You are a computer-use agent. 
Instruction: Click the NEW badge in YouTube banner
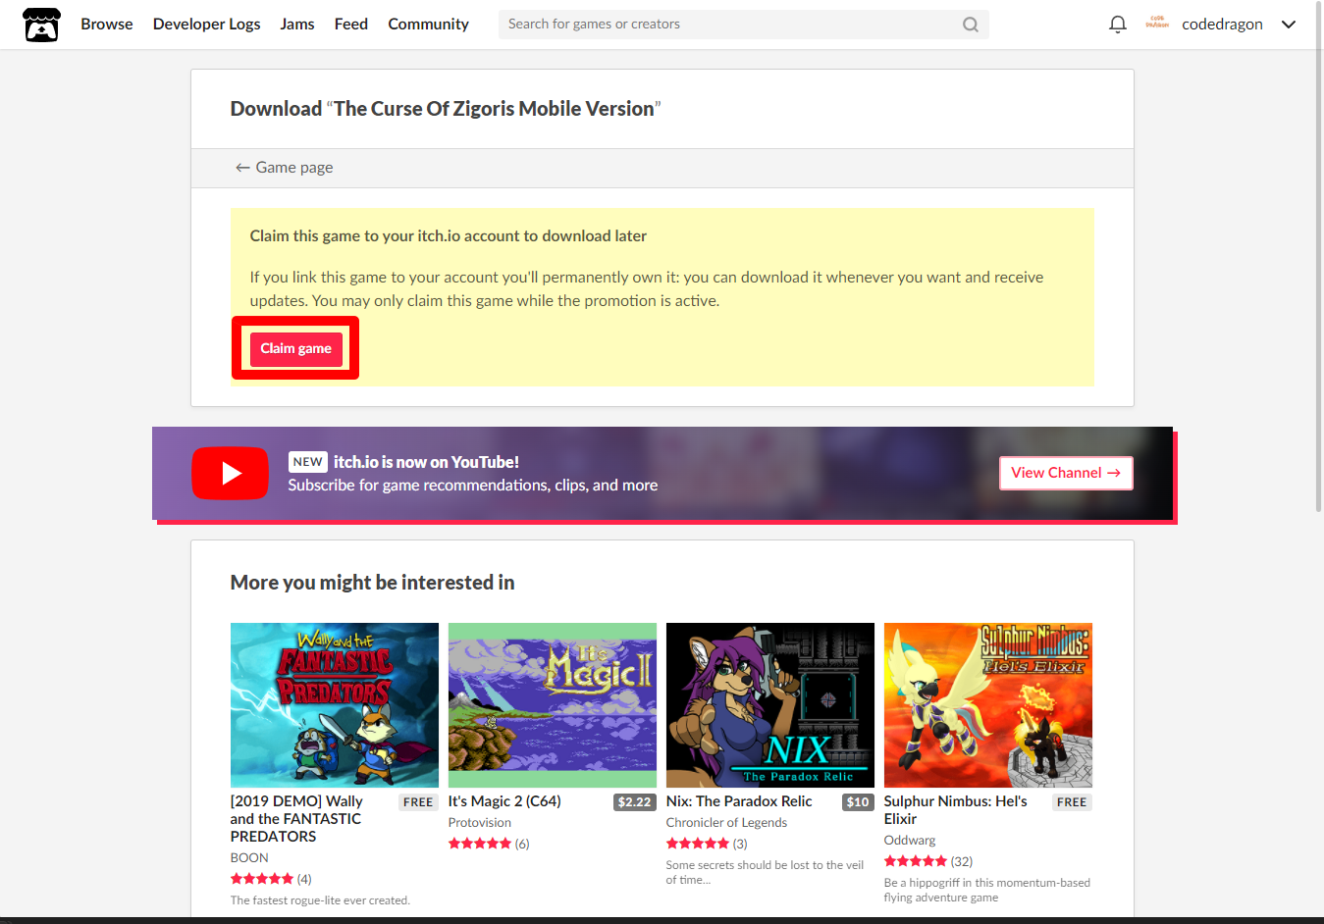click(x=307, y=462)
